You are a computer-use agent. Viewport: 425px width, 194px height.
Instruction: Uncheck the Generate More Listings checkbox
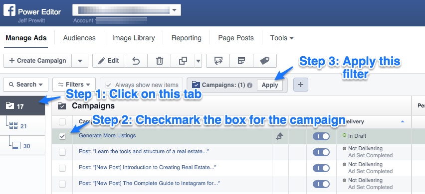point(62,136)
